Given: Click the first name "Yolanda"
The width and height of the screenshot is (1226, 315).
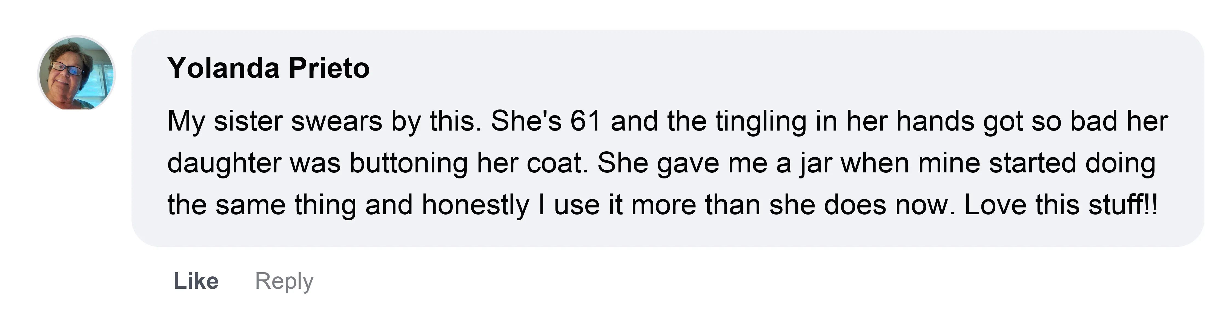Looking at the screenshot, I should tap(224, 68).
